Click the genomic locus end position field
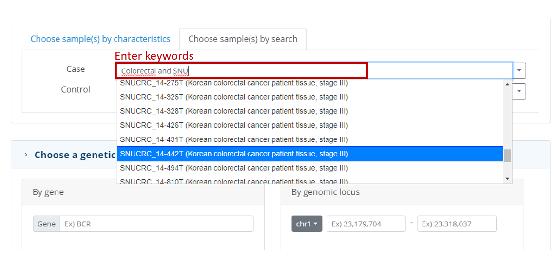Screen dimensions: 558x260 (x=457, y=224)
